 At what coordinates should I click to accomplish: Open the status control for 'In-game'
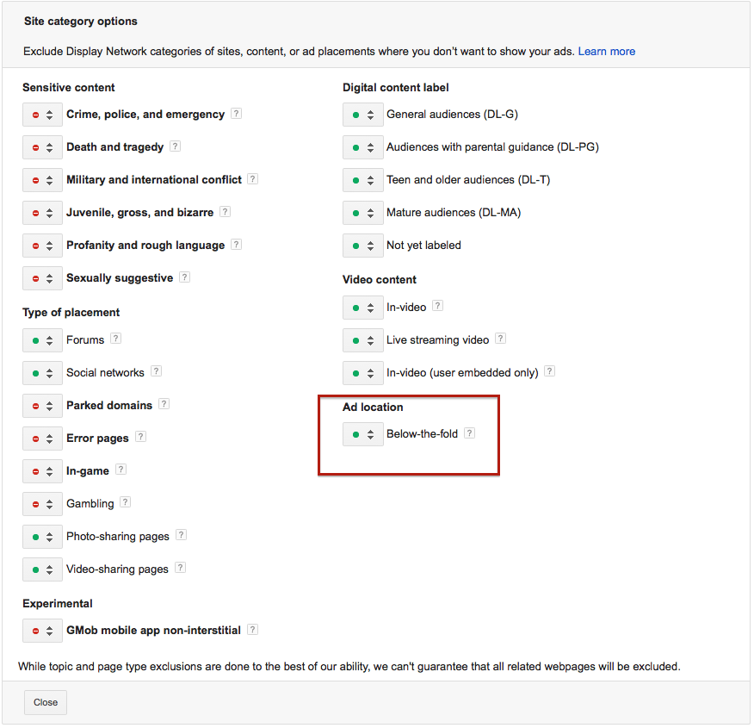click(x=42, y=470)
